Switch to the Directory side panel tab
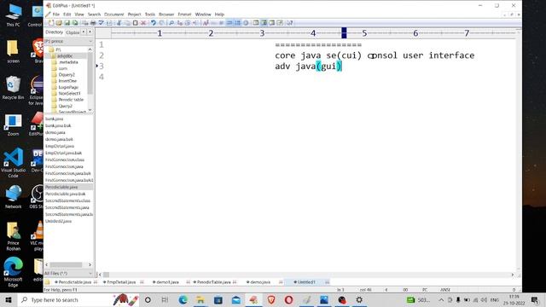546x307 pixels. pyautogui.click(x=55, y=32)
